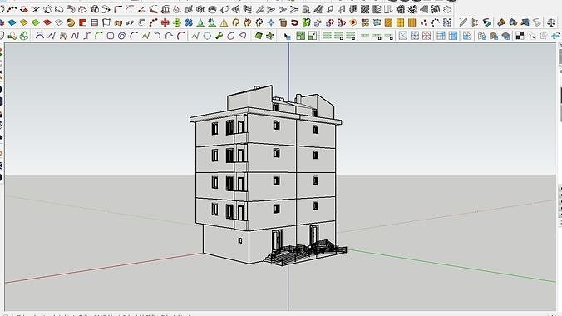Viewport: 562px width, 316px height.
Task: Select the blue X-cross tool
Action: [x=189, y=23]
